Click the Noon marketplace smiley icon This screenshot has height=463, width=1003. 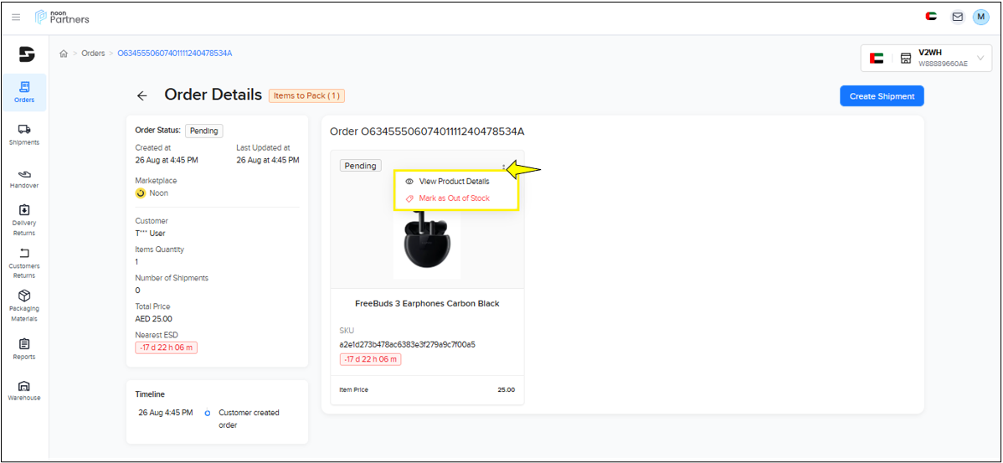(x=141, y=193)
